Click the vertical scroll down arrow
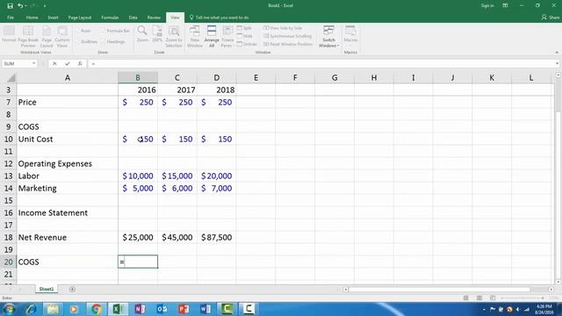The width and height of the screenshot is (562, 316). point(558,282)
